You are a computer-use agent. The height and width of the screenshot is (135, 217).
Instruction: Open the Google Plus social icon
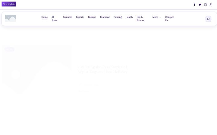(211, 5)
